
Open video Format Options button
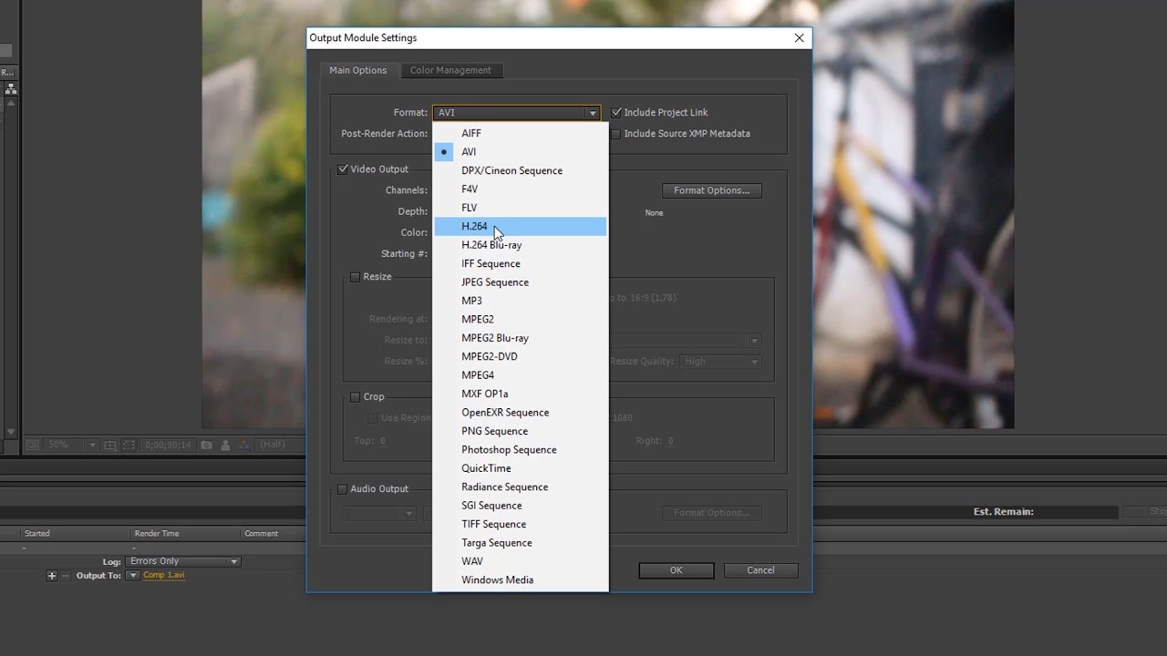click(711, 190)
